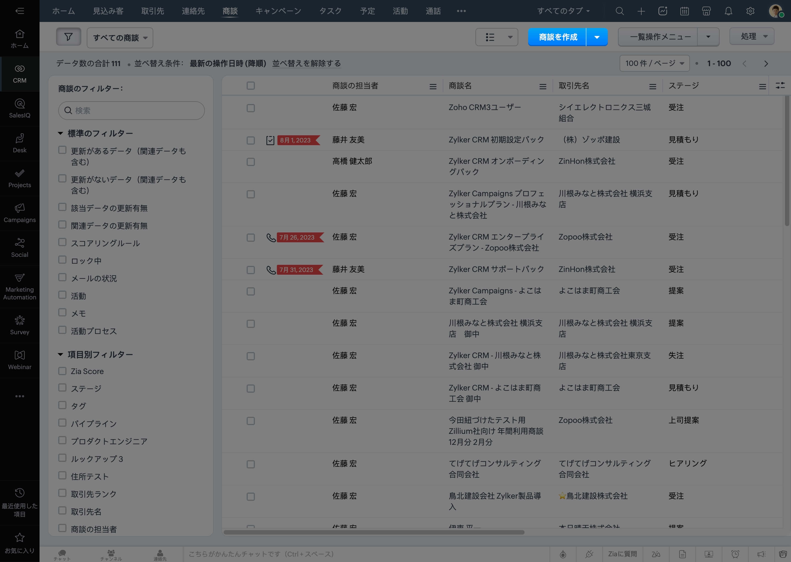
Task: Open the すべての商談 view dropdown
Action: point(120,37)
